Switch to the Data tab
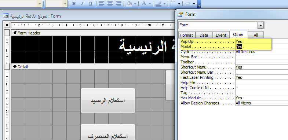This screenshot has height=140, width=288. point(204,35)
